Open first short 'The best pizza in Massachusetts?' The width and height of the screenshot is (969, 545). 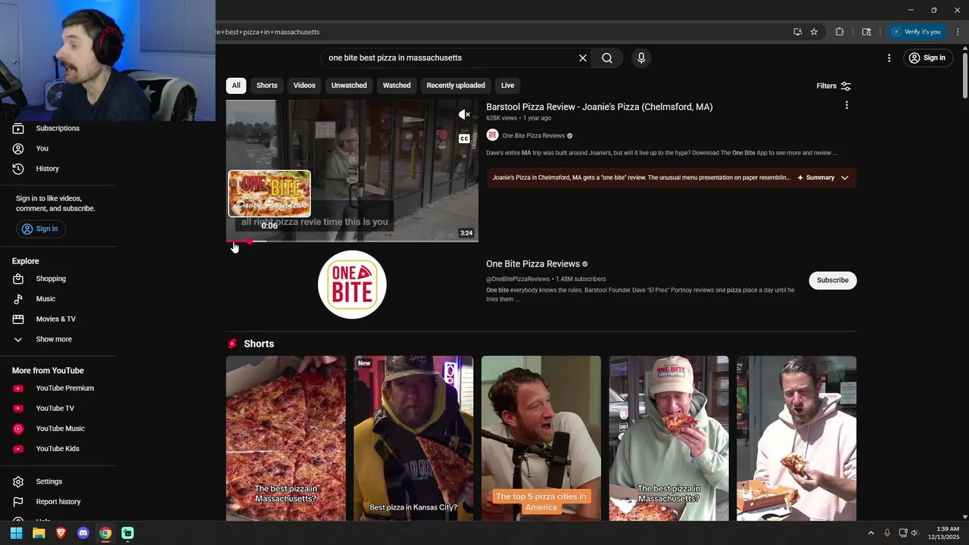285,438
